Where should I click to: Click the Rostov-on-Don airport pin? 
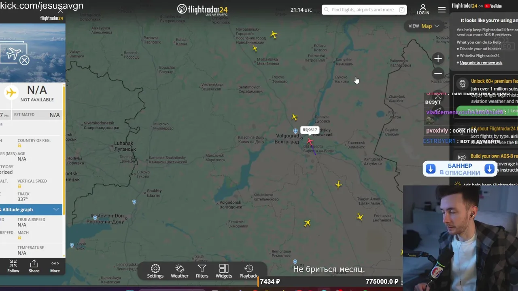pyautogui.click(x=95, y=218)
